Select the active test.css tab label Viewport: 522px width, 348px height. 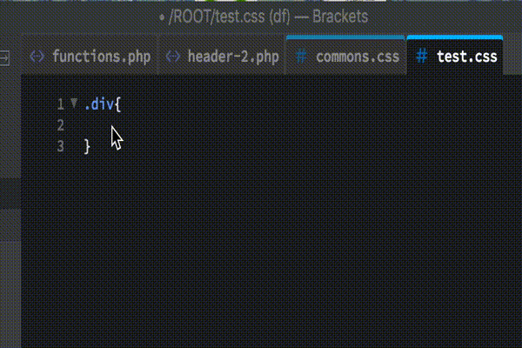click(x=466, y=57)
